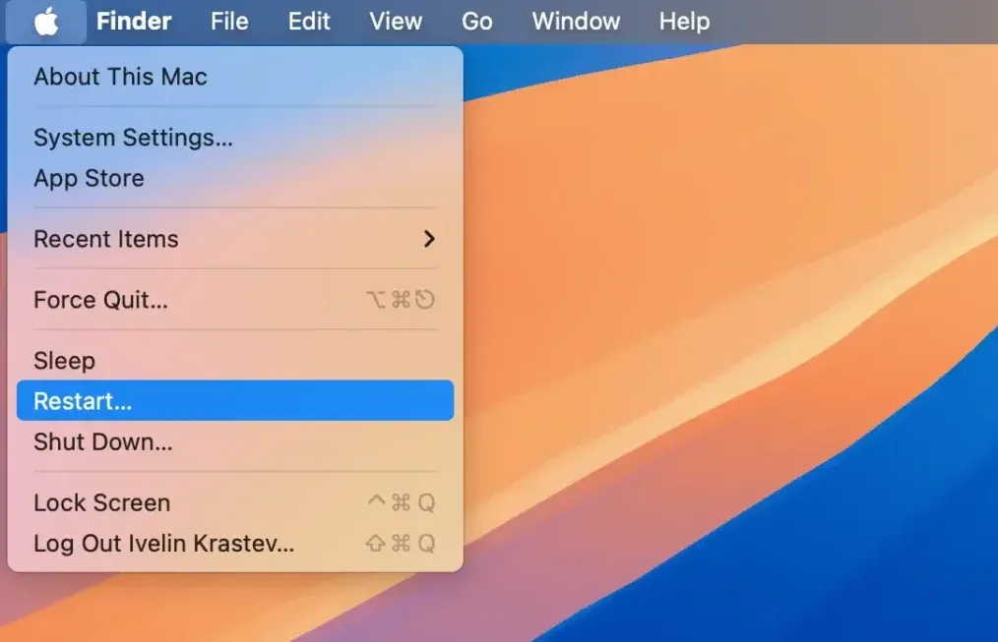Click the Recent Items chevron arrow
This screenshot has width=998, height=642.
click(x=429, y=239)
